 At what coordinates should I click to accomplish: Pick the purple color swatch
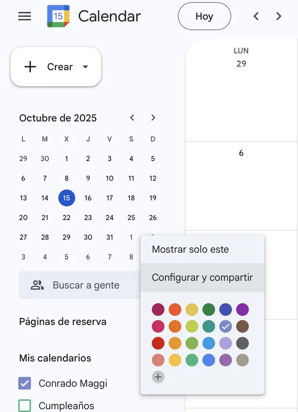click(x=242, y=310)
